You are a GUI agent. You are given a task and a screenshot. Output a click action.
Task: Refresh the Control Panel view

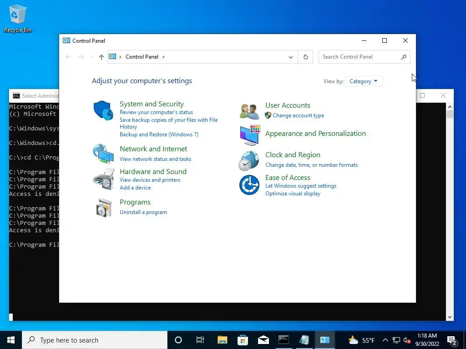[x=305, y=57]
